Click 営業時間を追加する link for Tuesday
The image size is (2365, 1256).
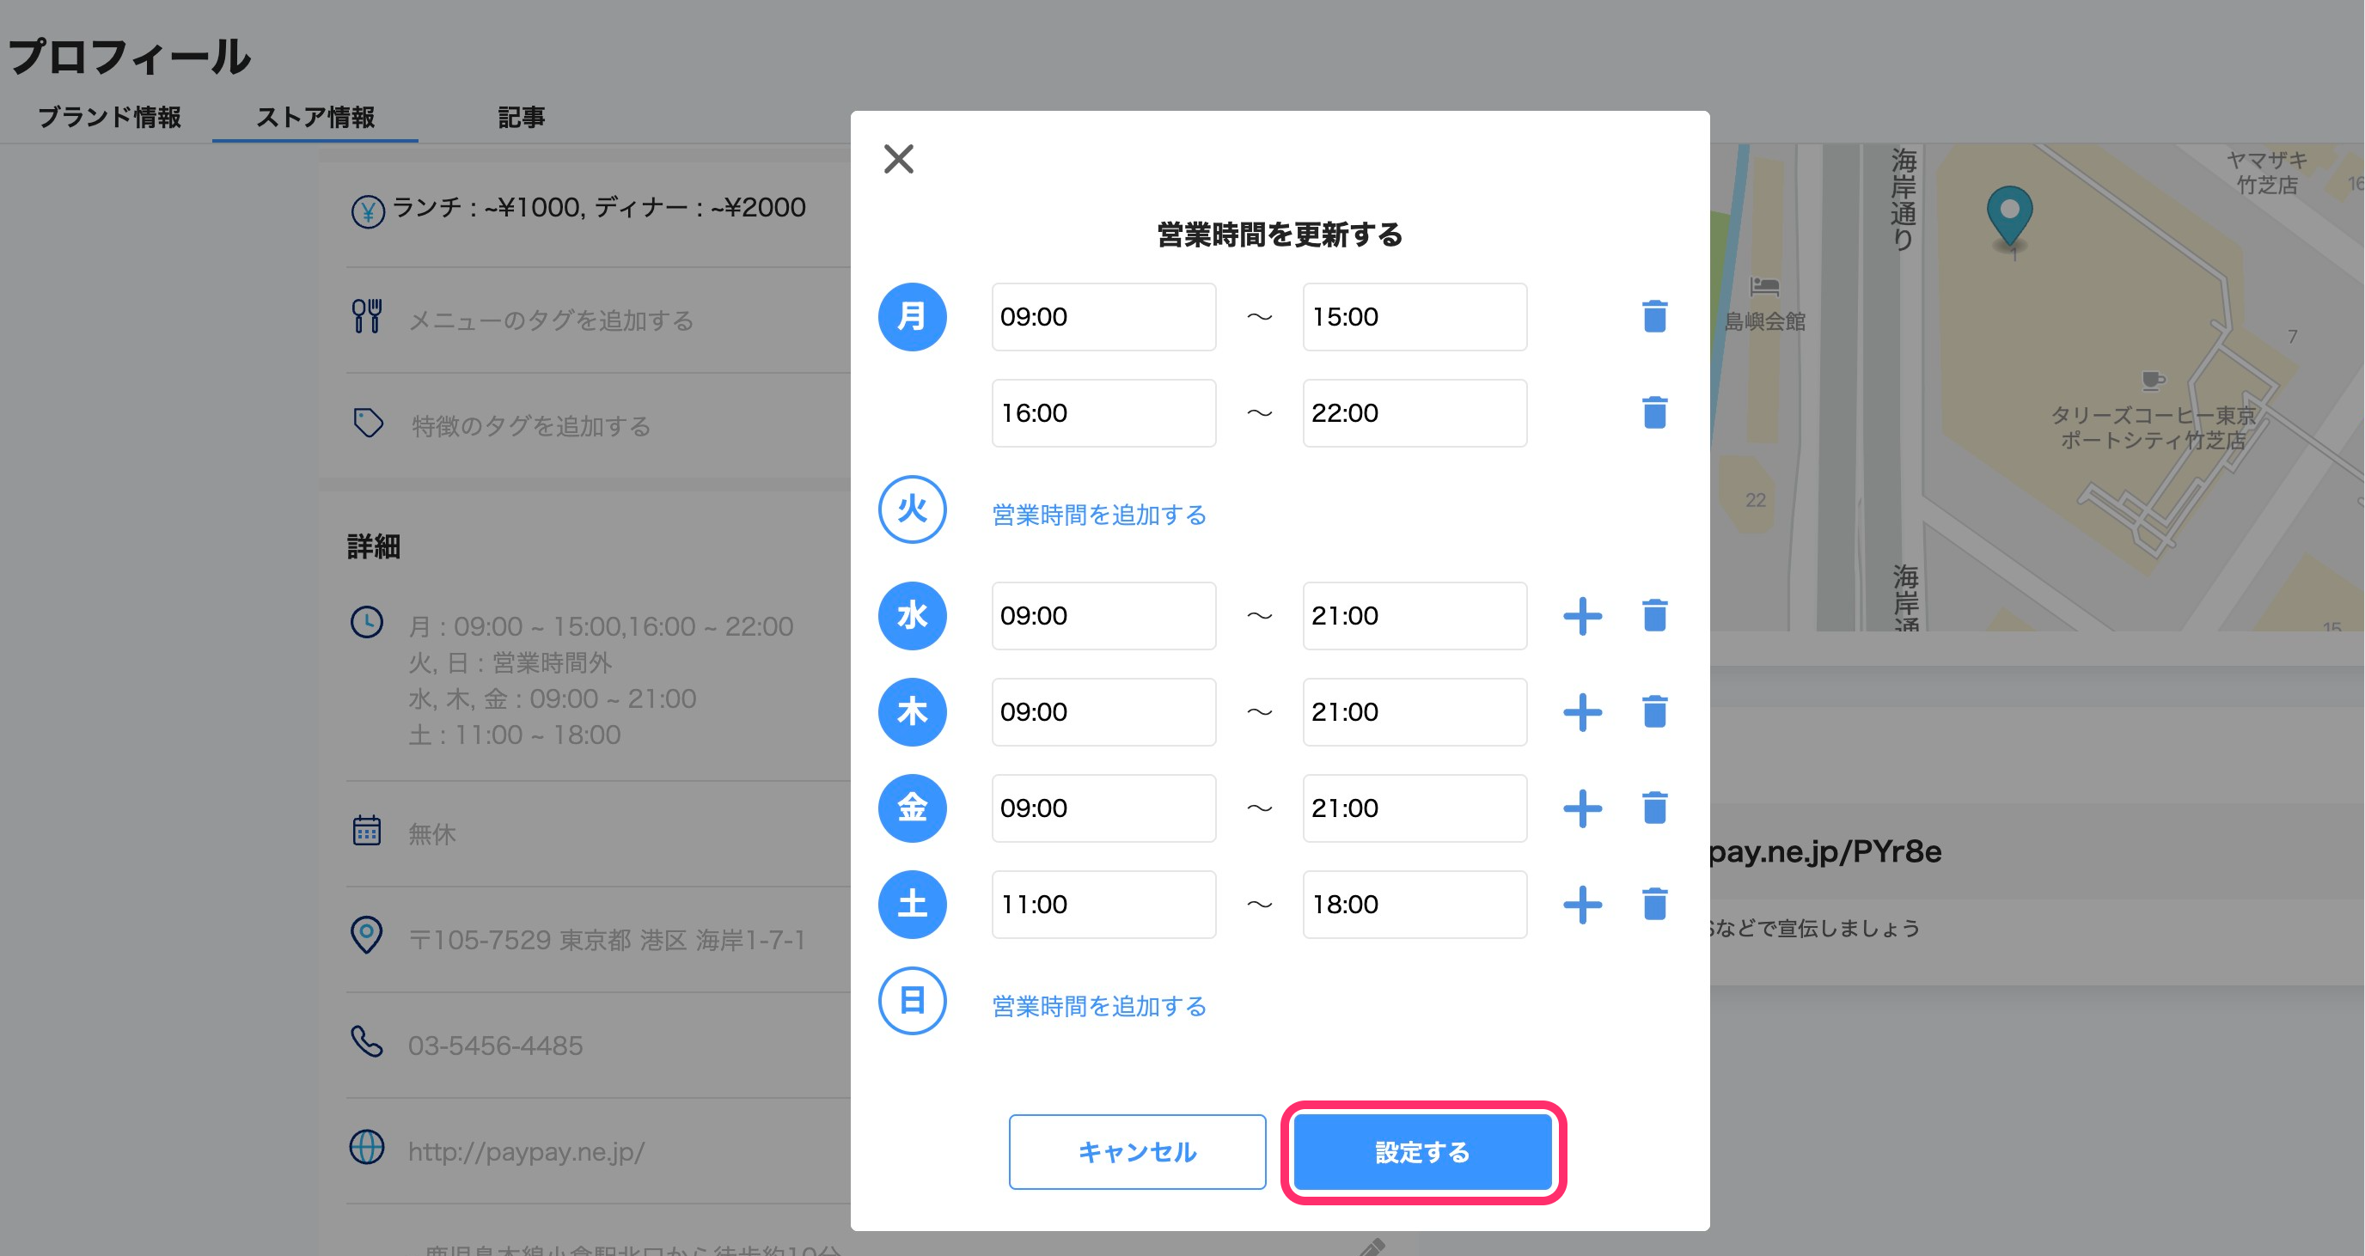[1099, 515]
